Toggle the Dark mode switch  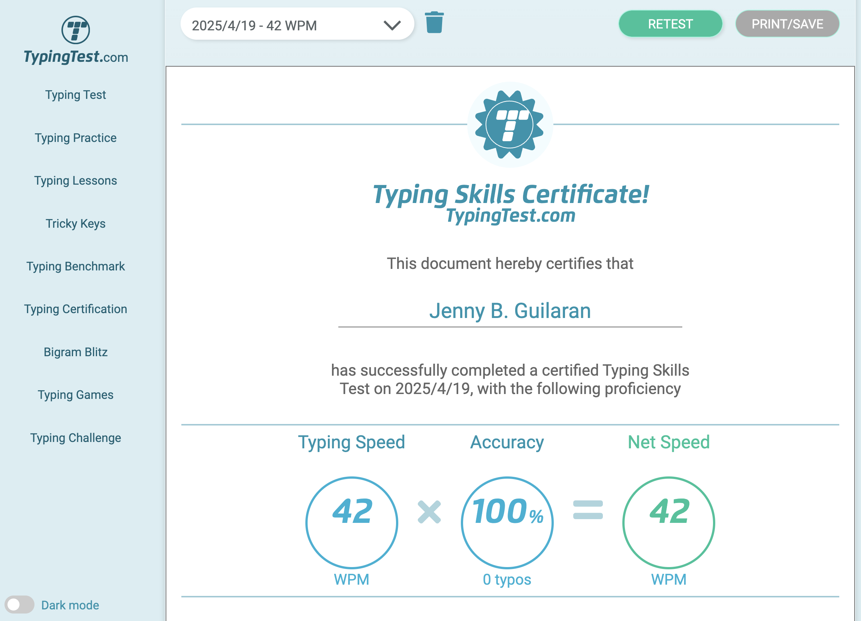pos(19,605)
